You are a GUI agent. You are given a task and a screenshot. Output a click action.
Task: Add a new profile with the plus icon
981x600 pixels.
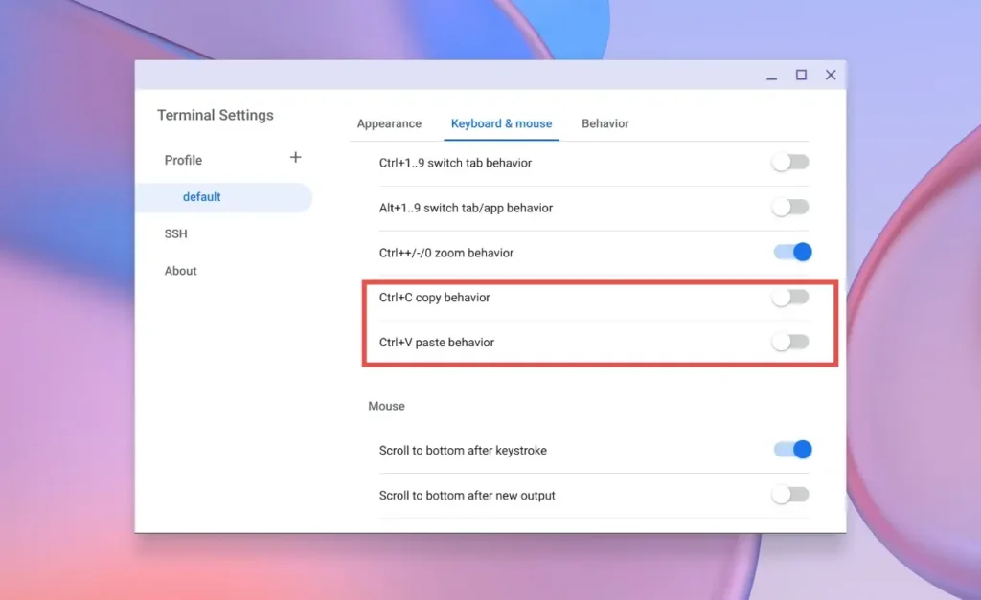pos(296,158)
